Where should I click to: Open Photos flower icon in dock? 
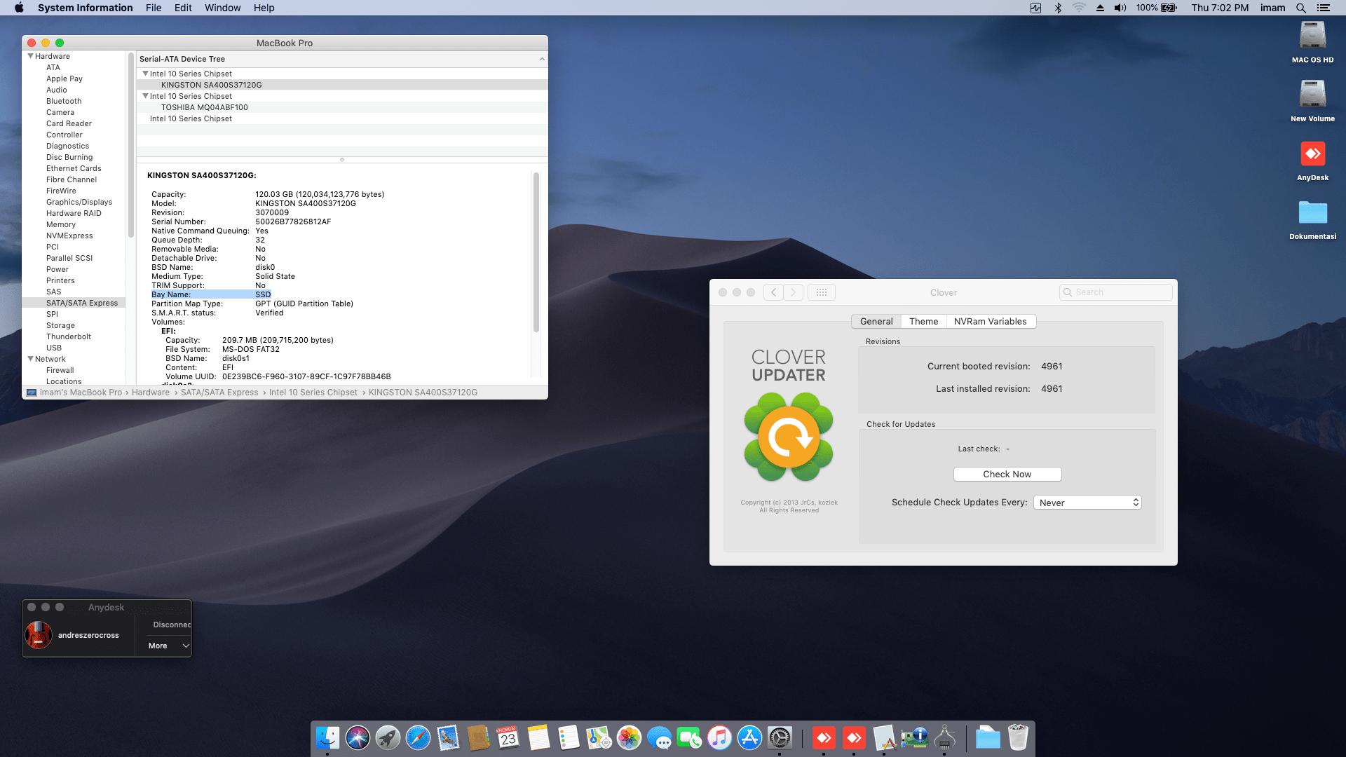click(x=629, y=737)
